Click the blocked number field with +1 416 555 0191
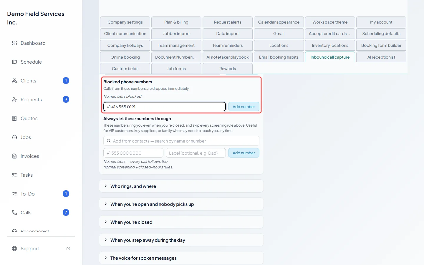 tap(165, 107)
